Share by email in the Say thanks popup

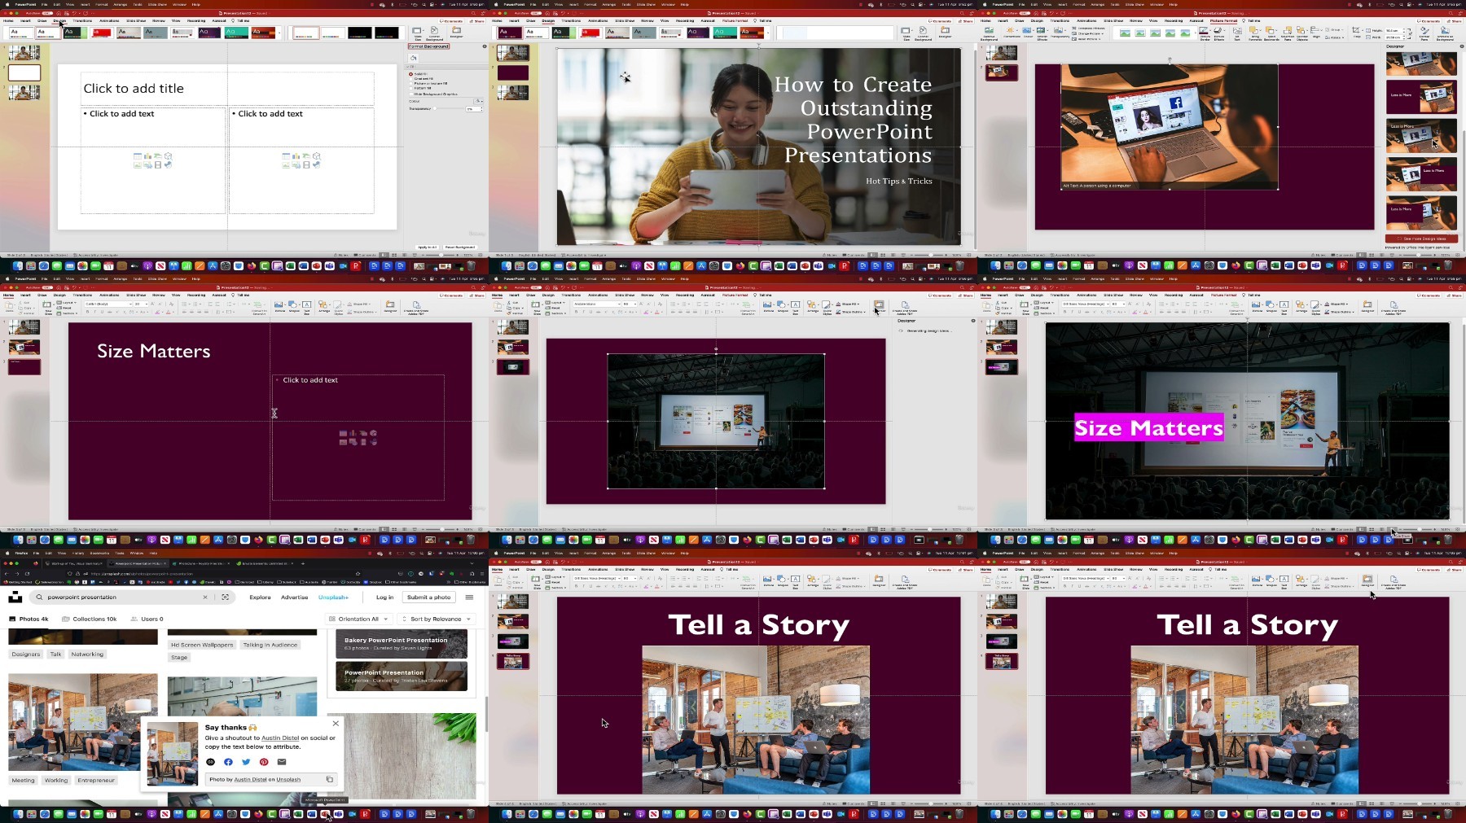tap(282, 762)
